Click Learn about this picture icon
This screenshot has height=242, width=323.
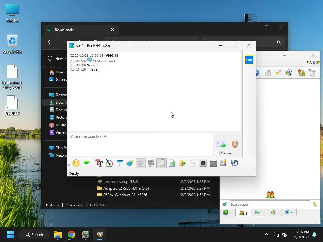click(12, 77)
